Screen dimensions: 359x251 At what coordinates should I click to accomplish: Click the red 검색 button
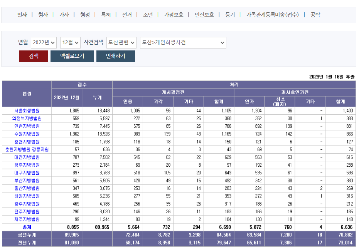click(x=34, y=56)
